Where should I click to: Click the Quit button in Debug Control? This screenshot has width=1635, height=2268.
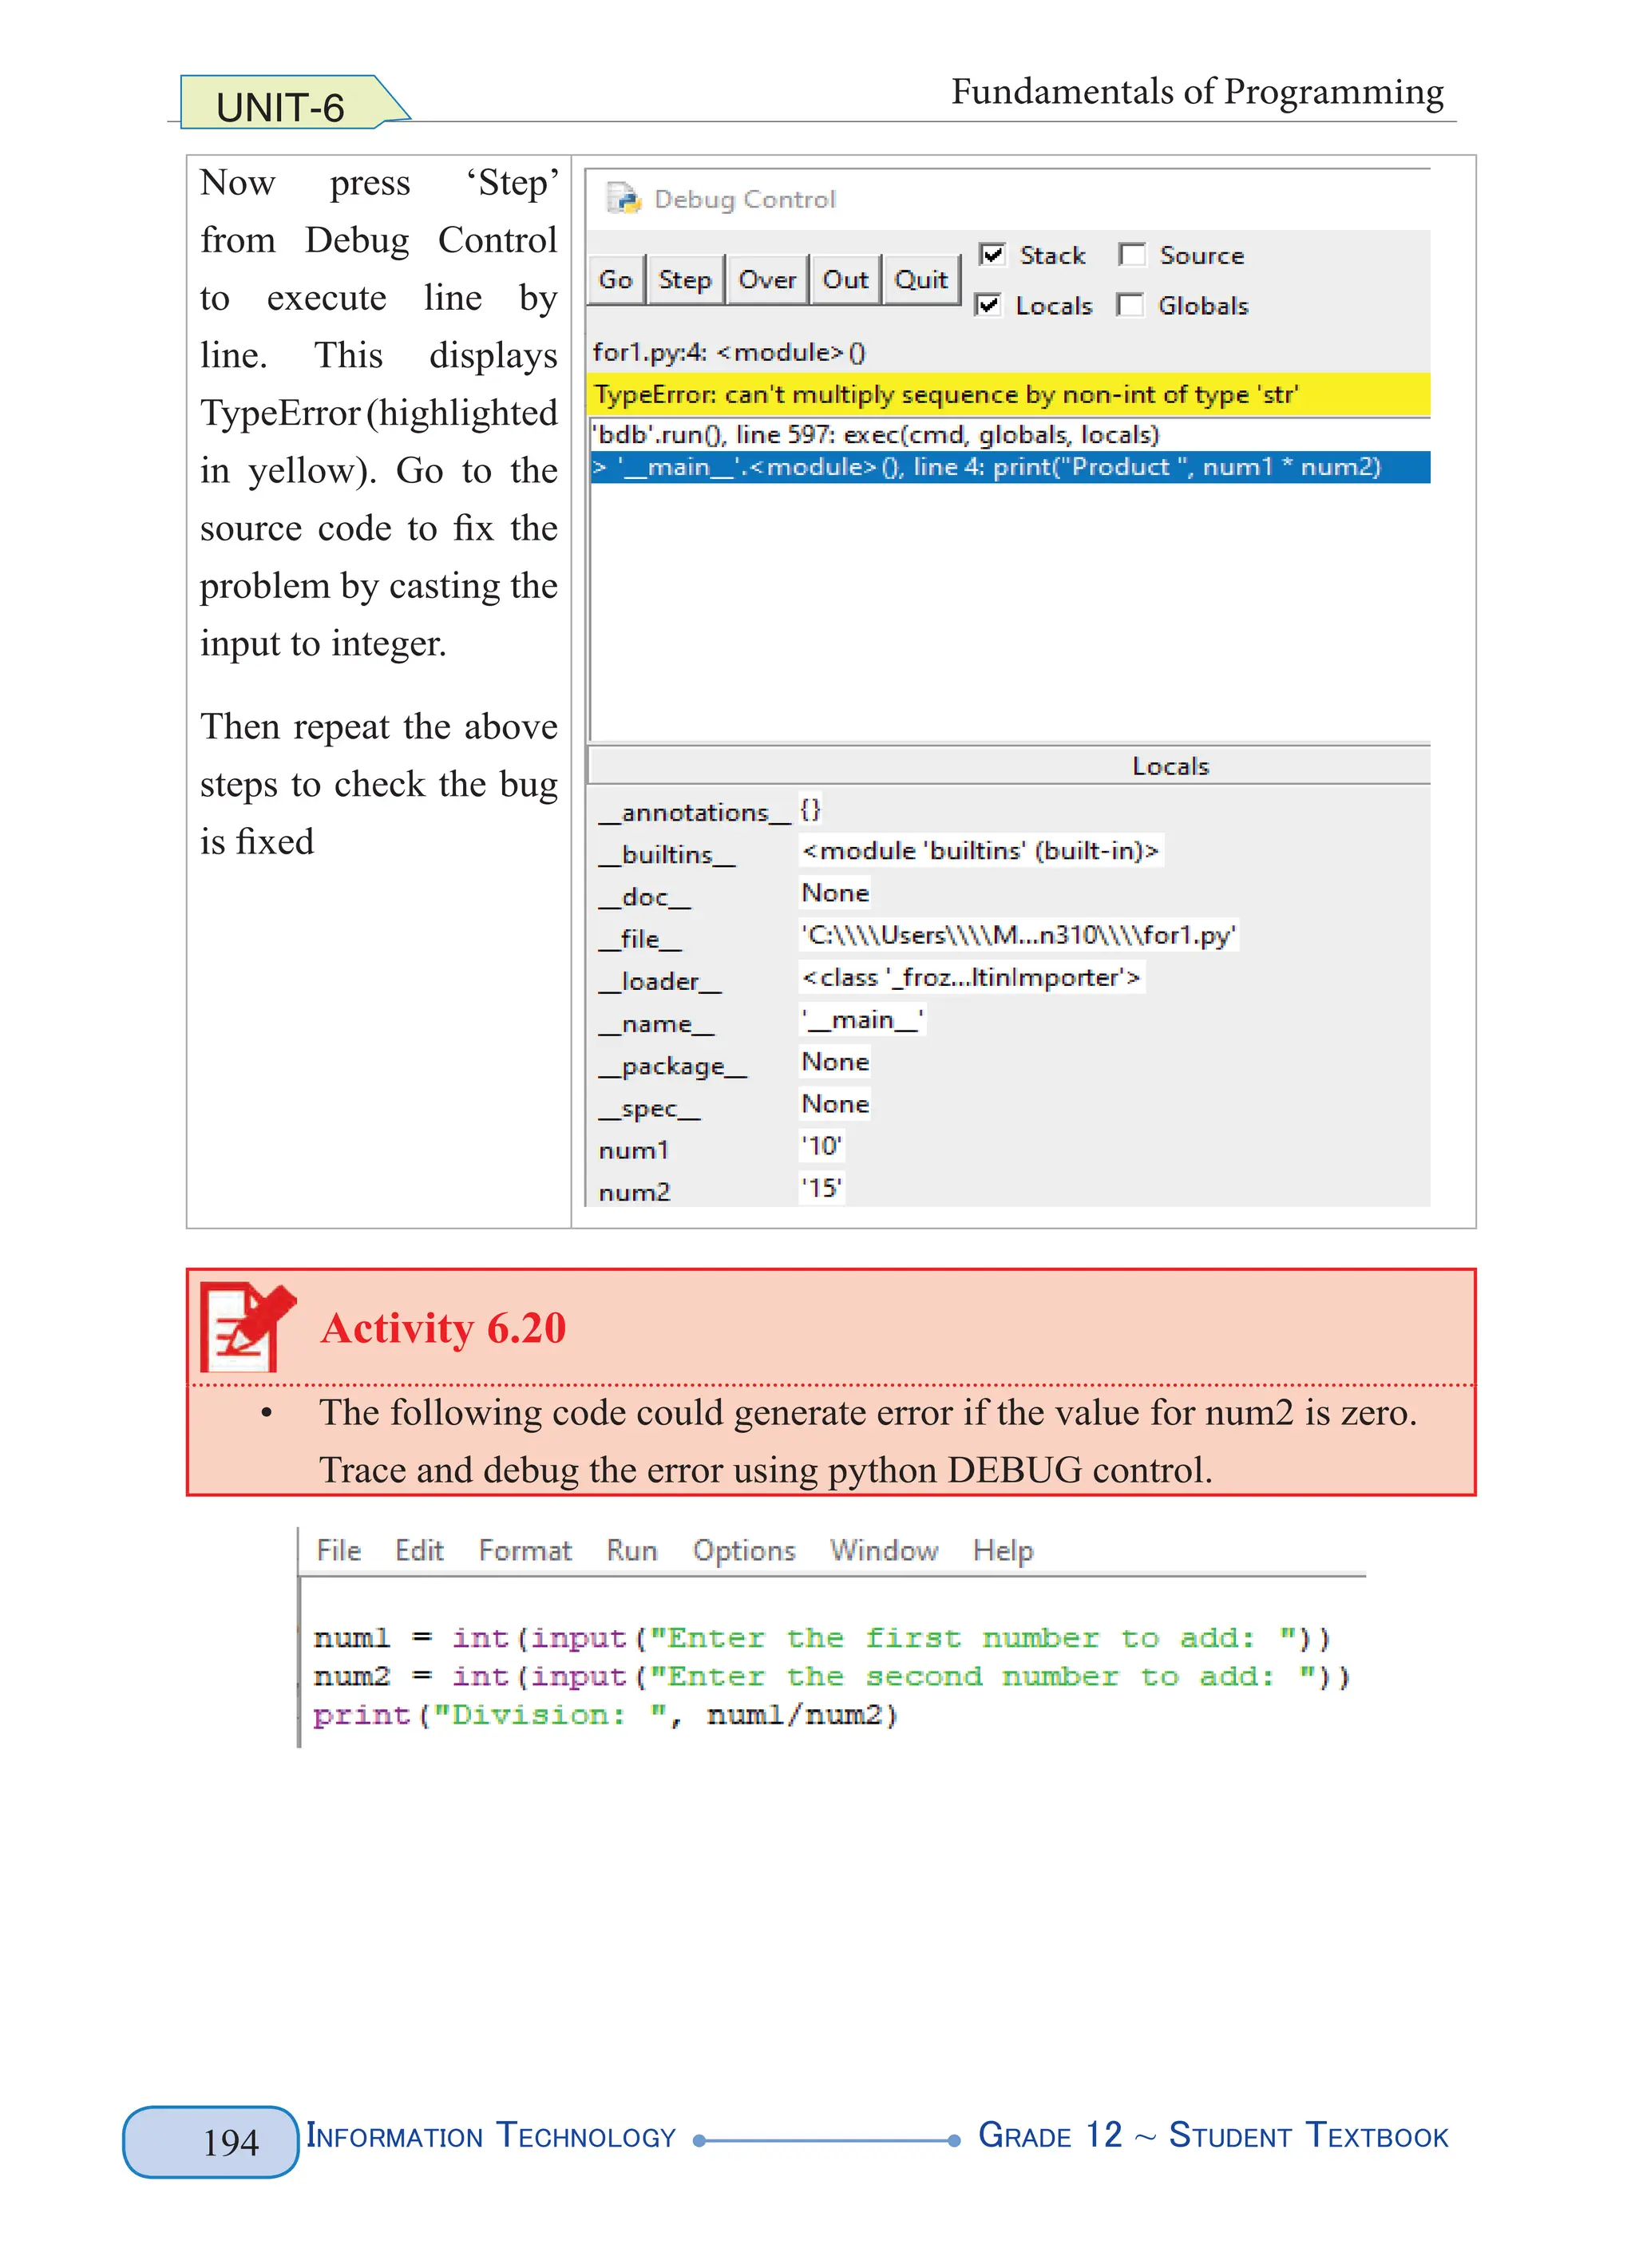tap(921, 280)
